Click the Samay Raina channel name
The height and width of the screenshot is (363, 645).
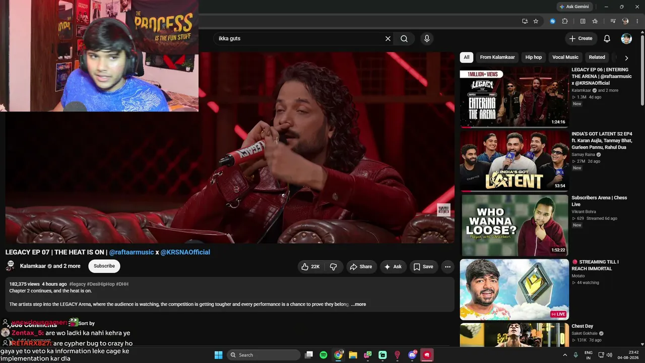pos(584,155)
